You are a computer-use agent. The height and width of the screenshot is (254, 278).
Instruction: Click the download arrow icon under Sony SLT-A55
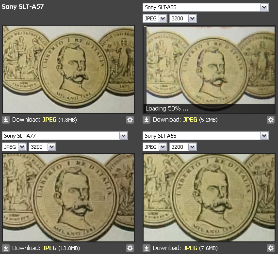click(147, 120)
